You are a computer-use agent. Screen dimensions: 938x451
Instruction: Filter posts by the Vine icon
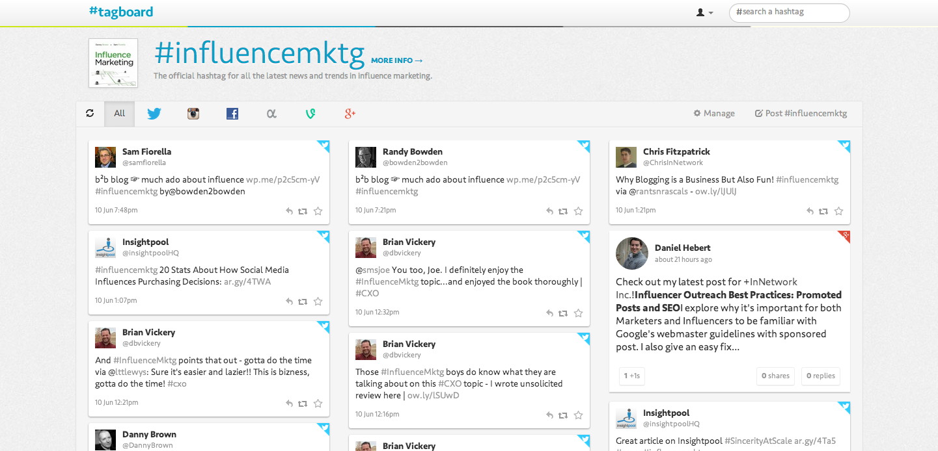[x=310, y=114]
